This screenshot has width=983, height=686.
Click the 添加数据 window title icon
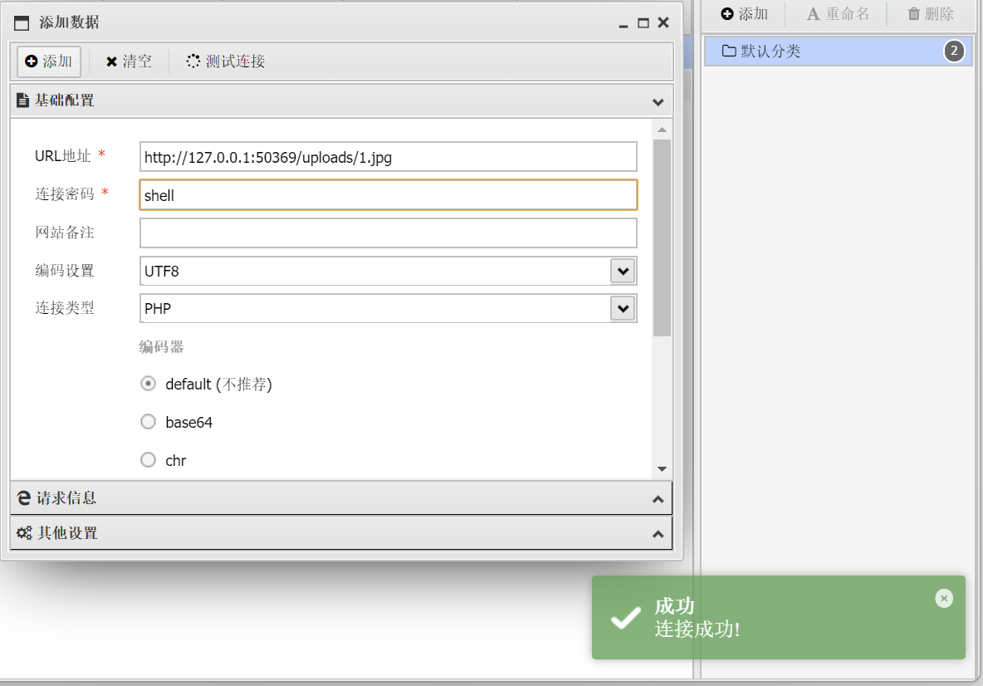tap(22, 23)
